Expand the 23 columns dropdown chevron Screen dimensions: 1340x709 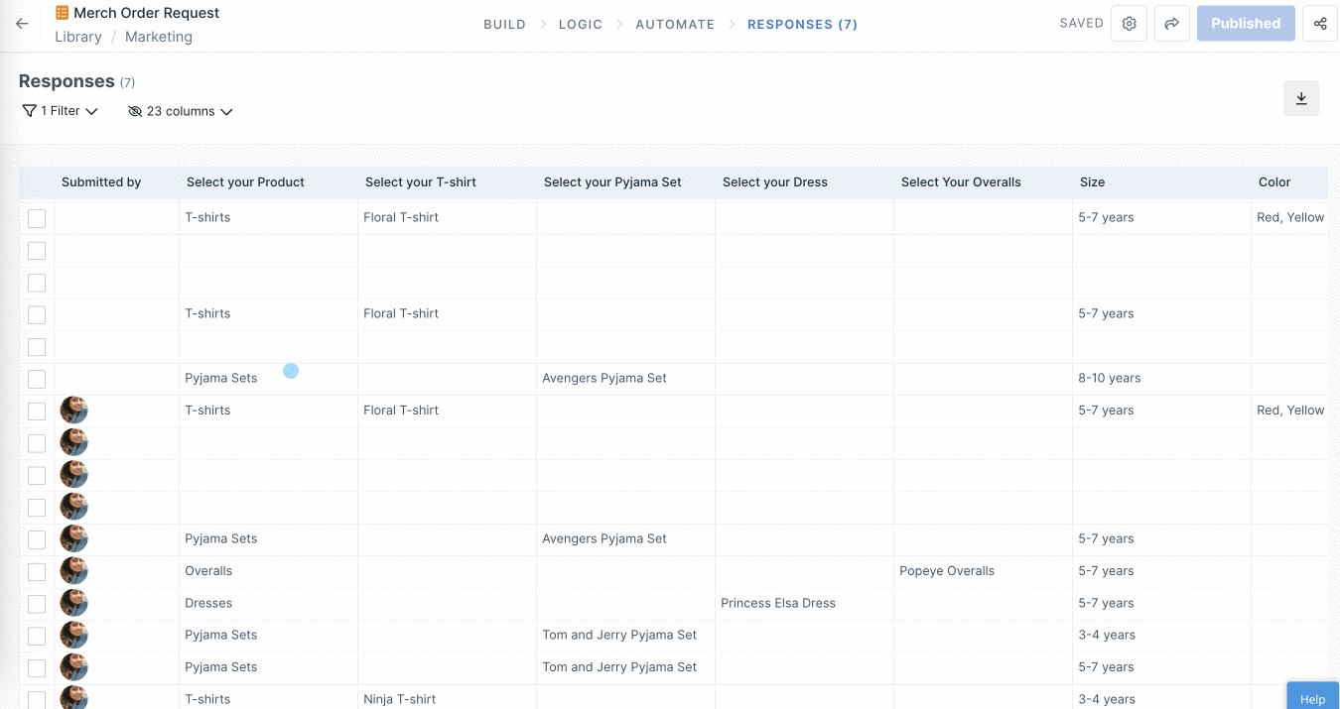tap(226, 112)
